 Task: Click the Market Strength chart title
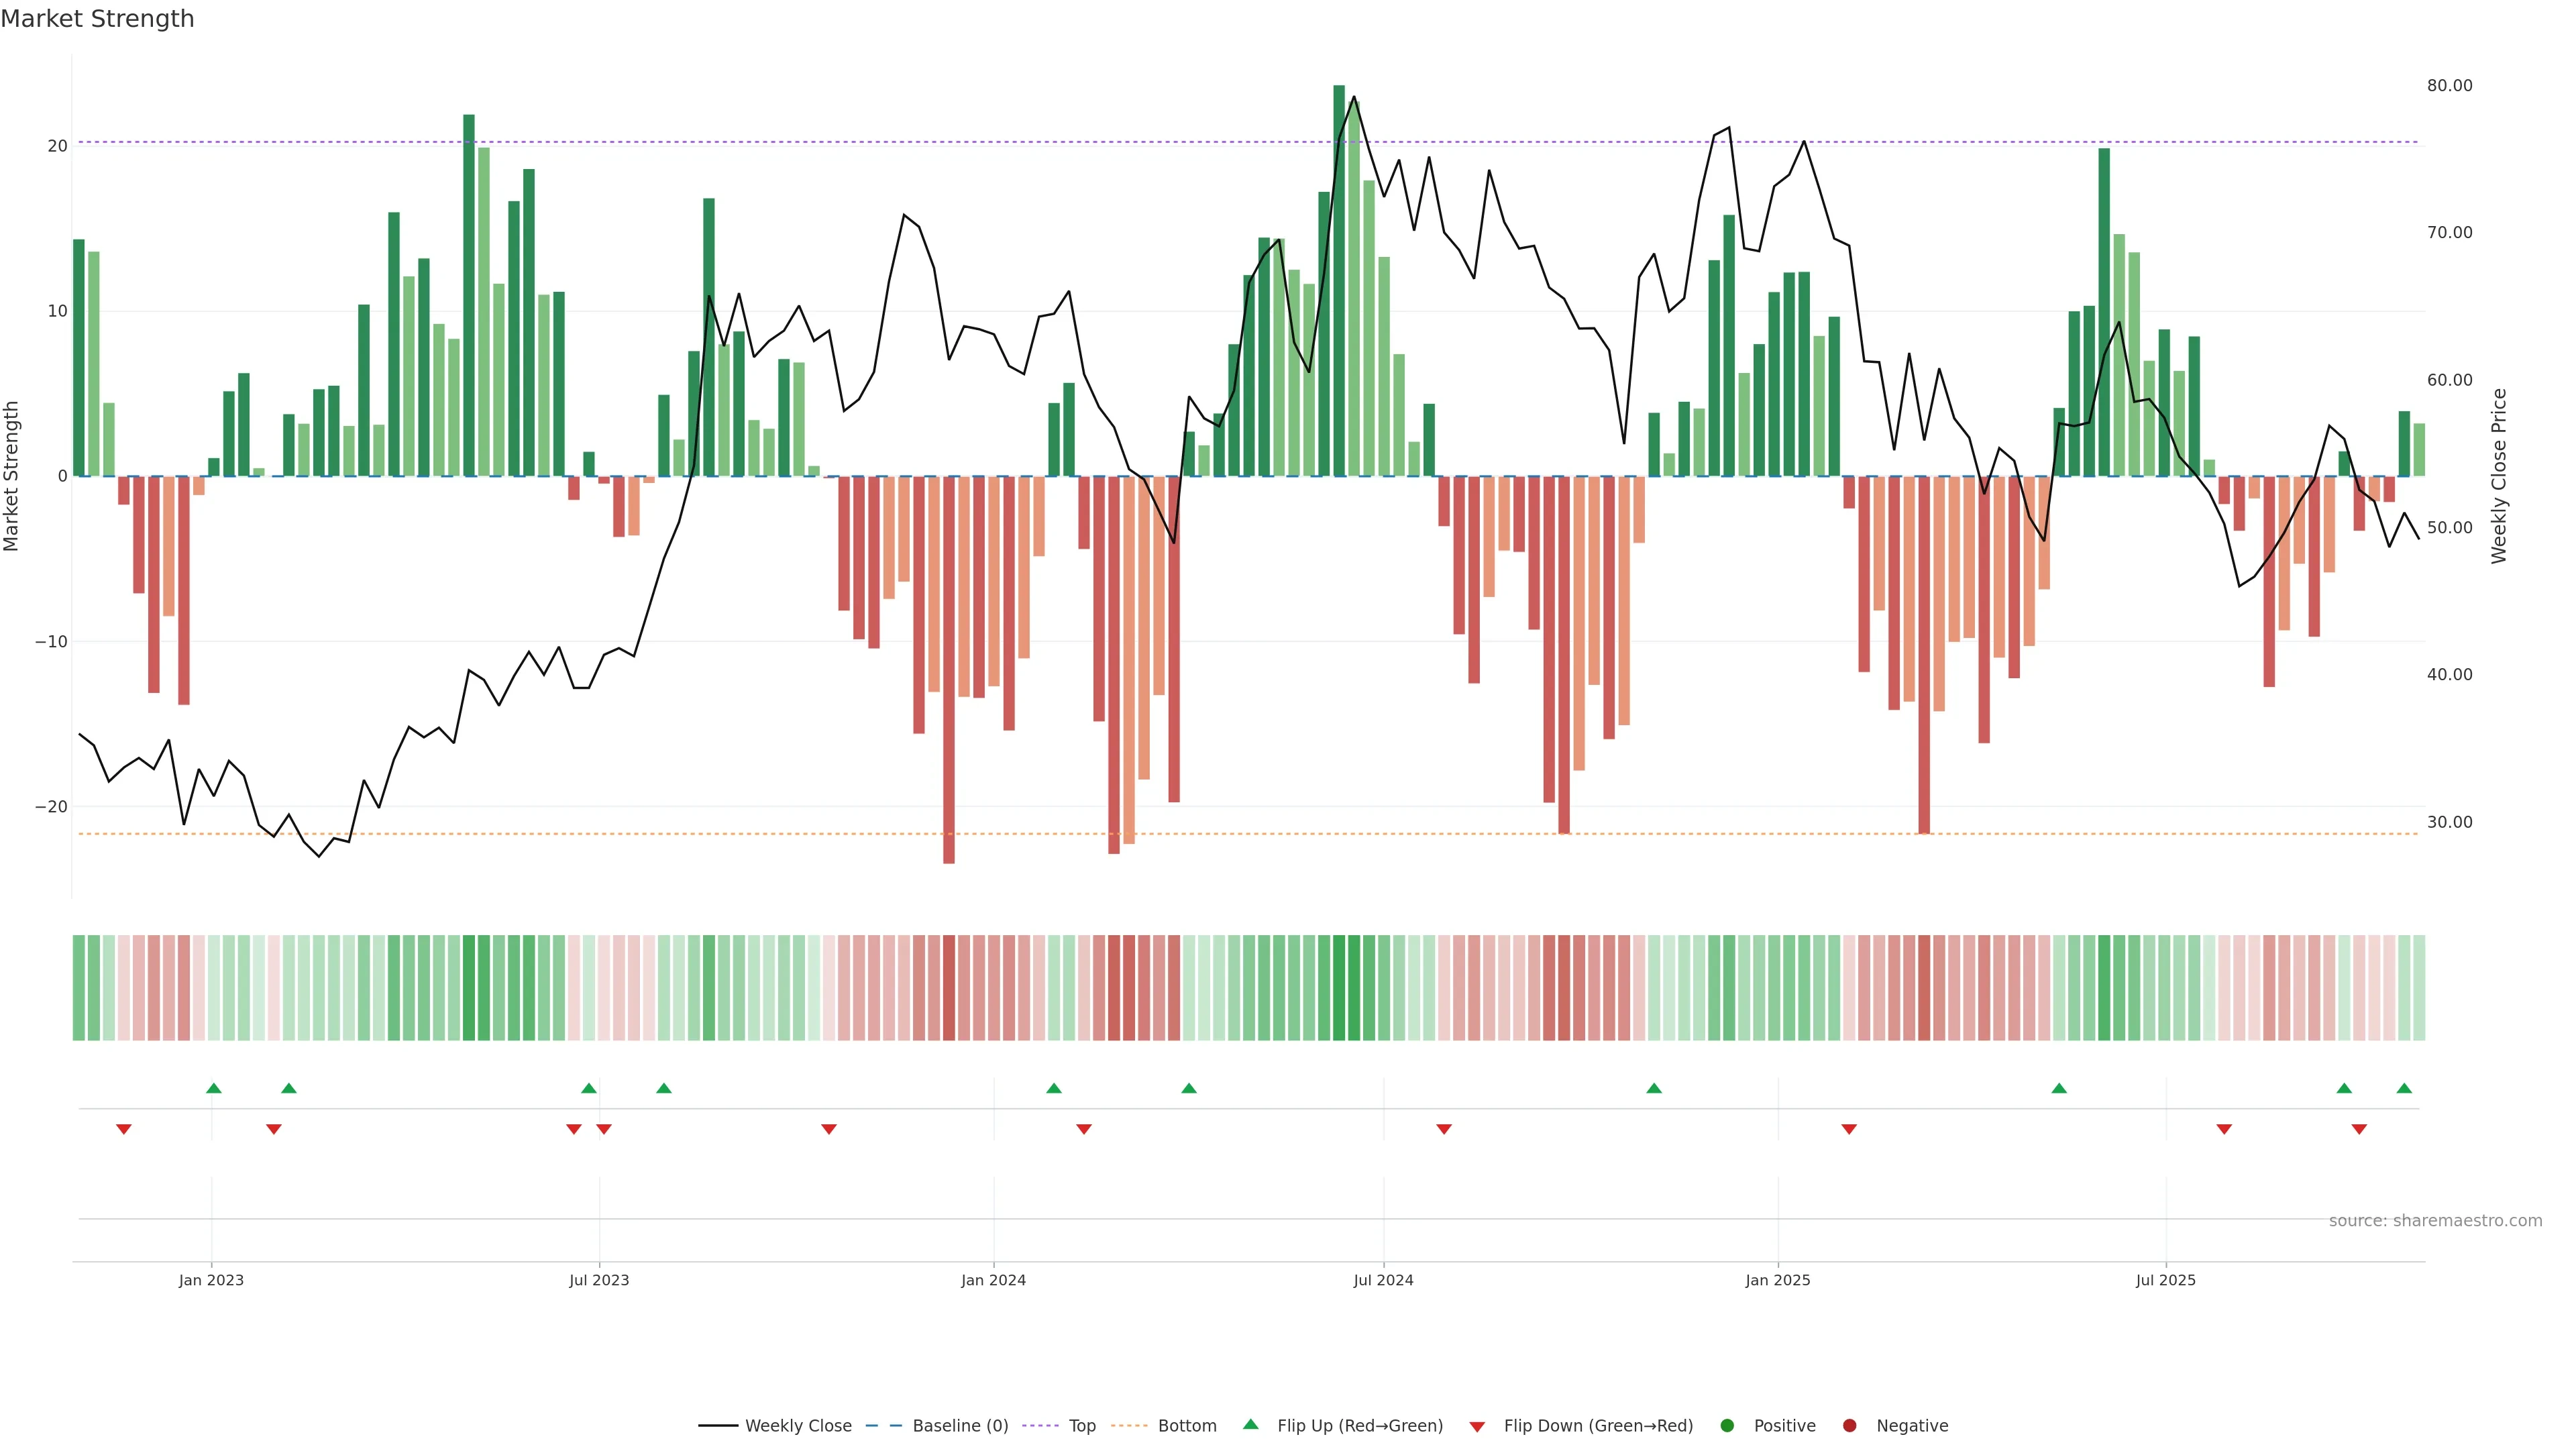[x=97, y=19]
